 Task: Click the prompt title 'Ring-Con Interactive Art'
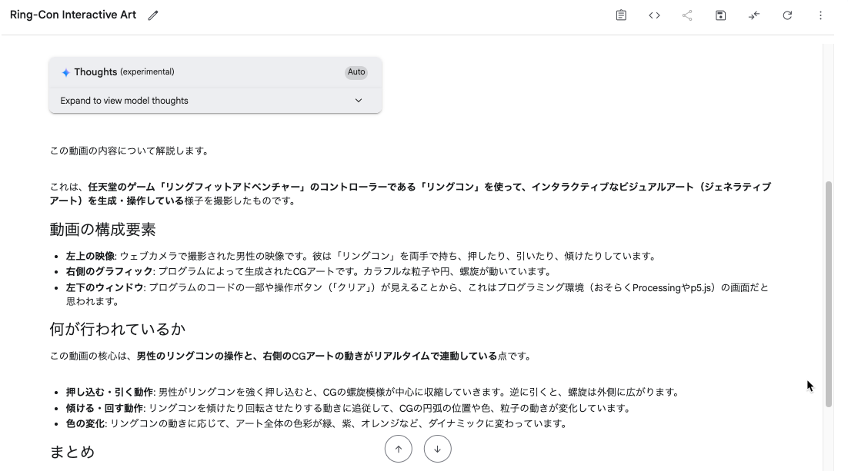pyautogui.click(x=73, y=15)
